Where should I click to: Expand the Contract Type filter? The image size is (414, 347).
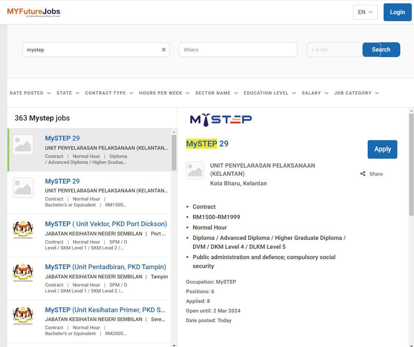pos(109,93)
